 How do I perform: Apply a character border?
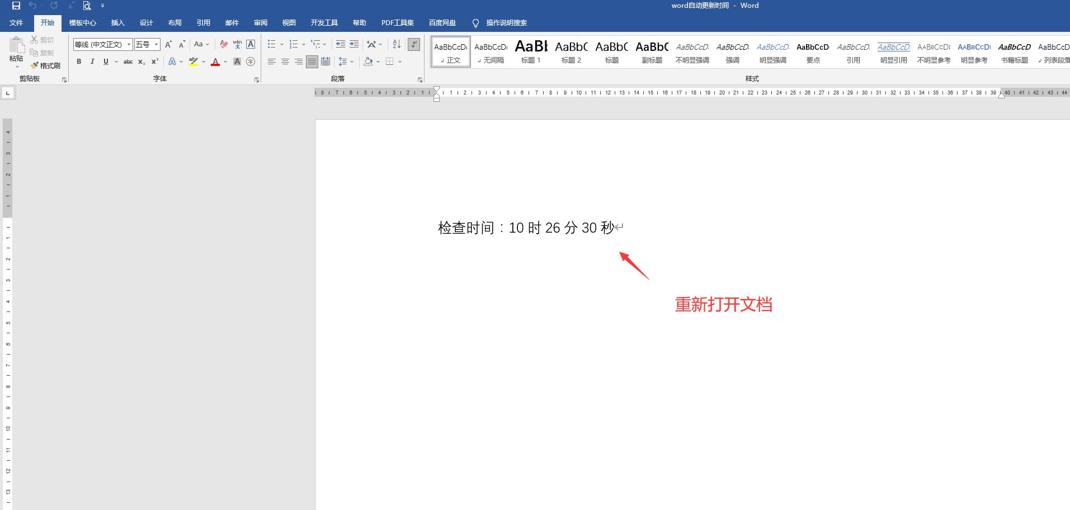point(251,44)
